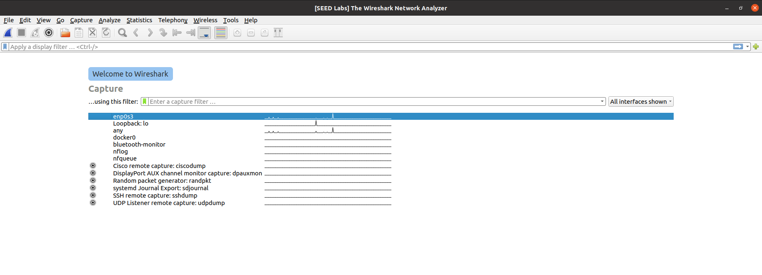Screen dimensions: 762x275
Task: Open the Help menu
Action: coord(251,20)
